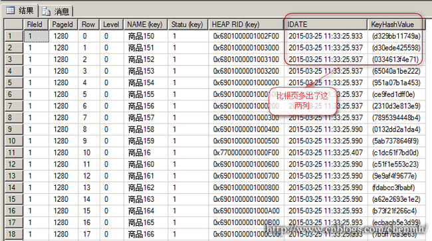432x241 pixels.
Task: Click KeyHashValue (c1dc61f7bd0d)
Action: (397, 153)
